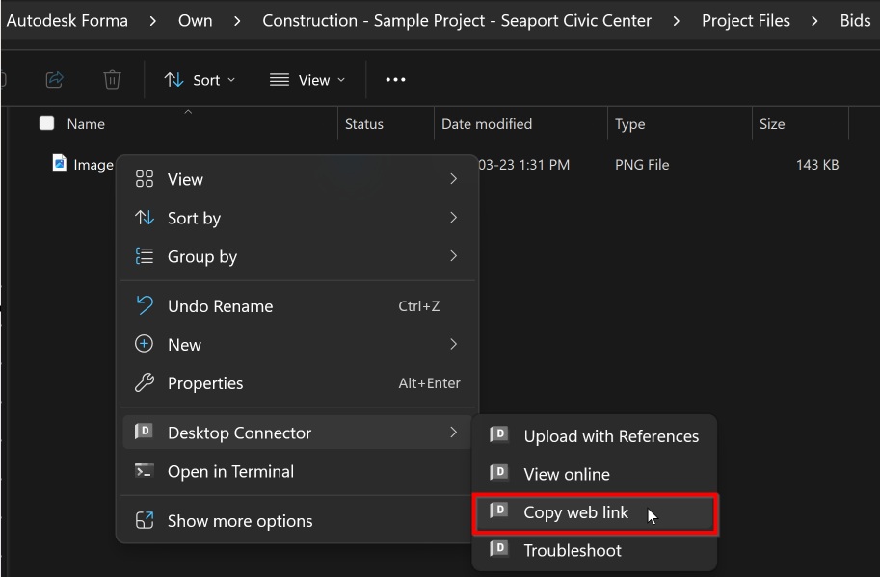Open the See more three-dots menu
The width and height of the screenshot is (880, 577).
[x=396, y=80]
